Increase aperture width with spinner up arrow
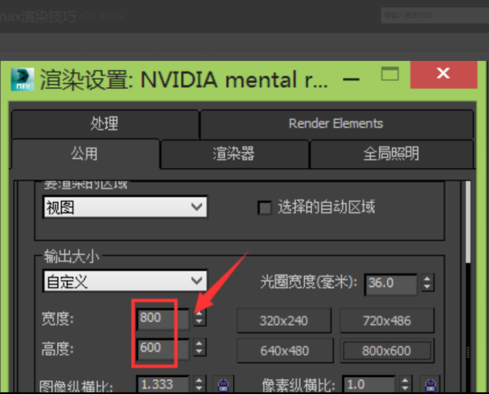Viewport: 489px width, 394px height. (x=427, y=278)
